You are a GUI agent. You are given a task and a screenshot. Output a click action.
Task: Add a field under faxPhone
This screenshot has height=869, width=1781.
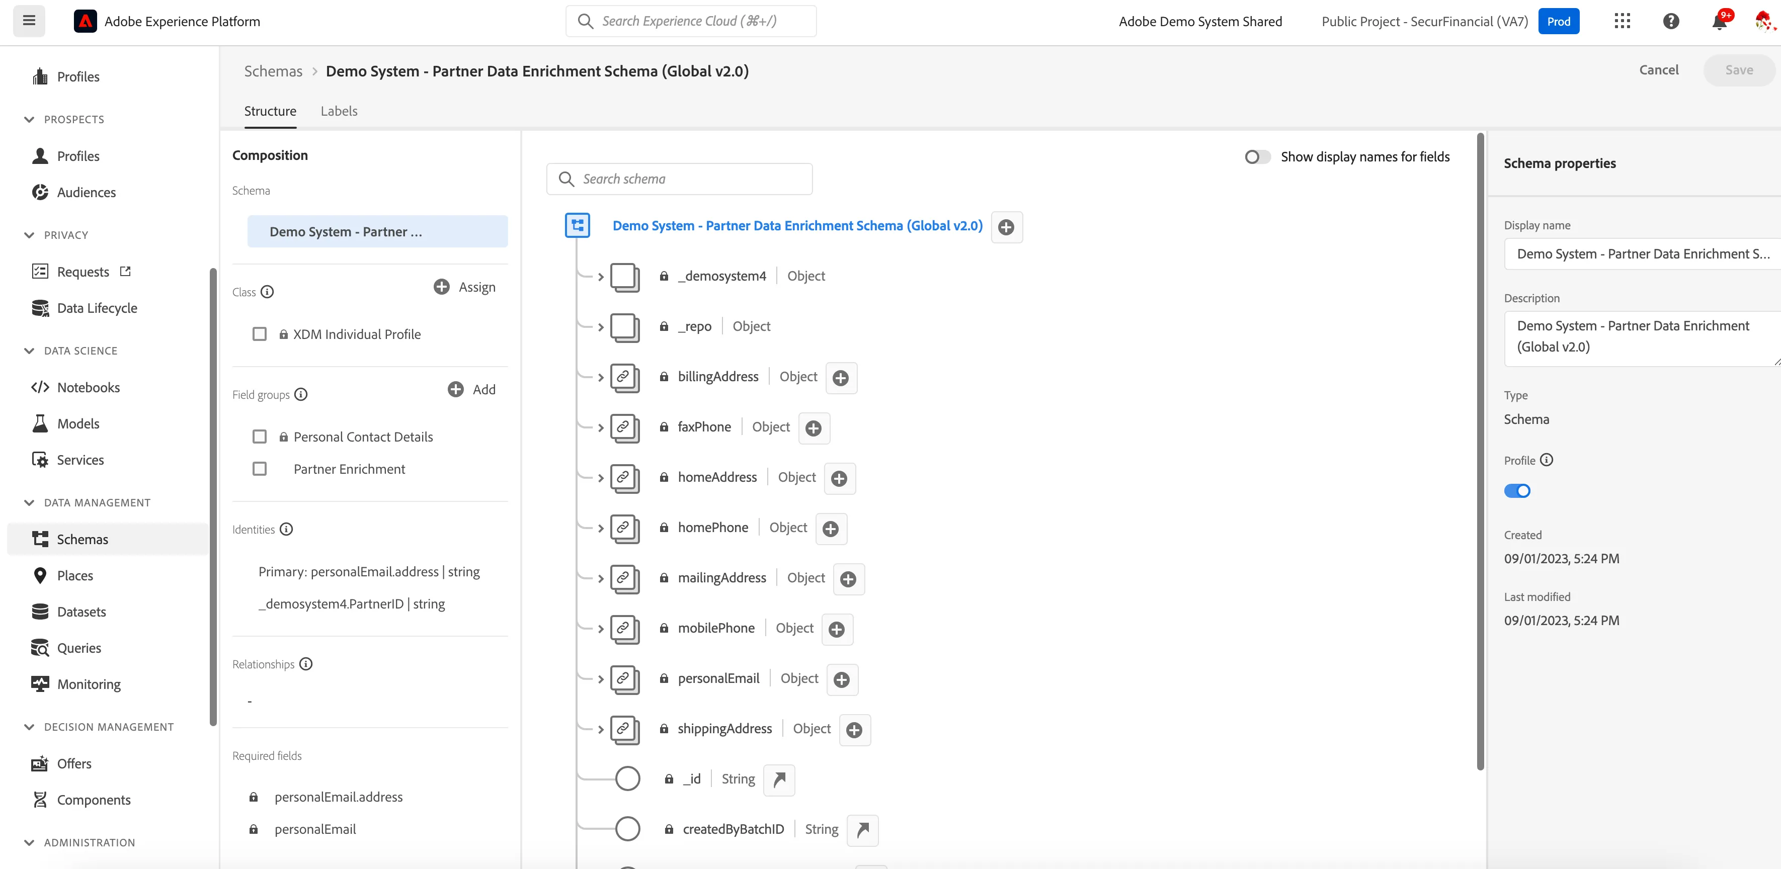(814, 428)
